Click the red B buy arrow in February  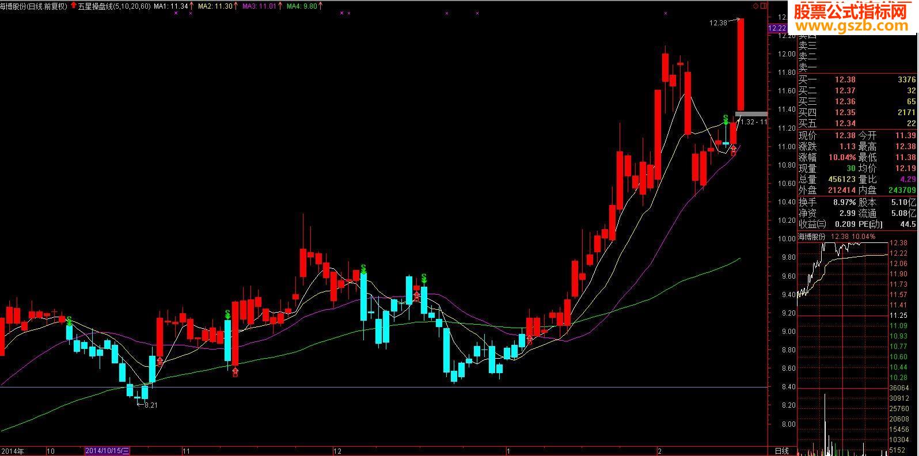pos(734,151)
